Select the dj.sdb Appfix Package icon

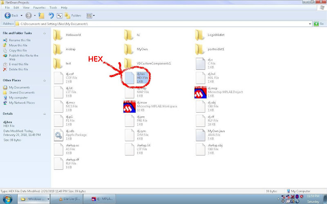pos(58,135)
